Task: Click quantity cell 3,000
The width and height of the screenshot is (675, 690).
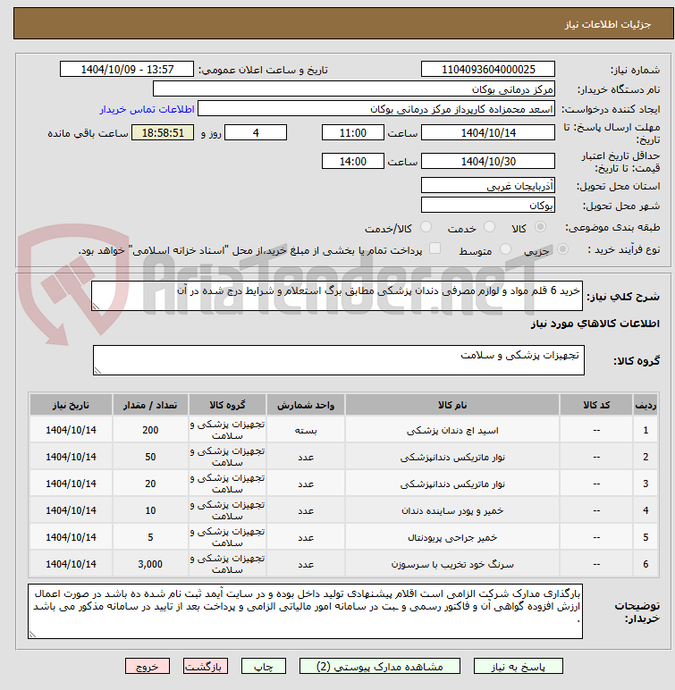Action: tap(150, 564)
